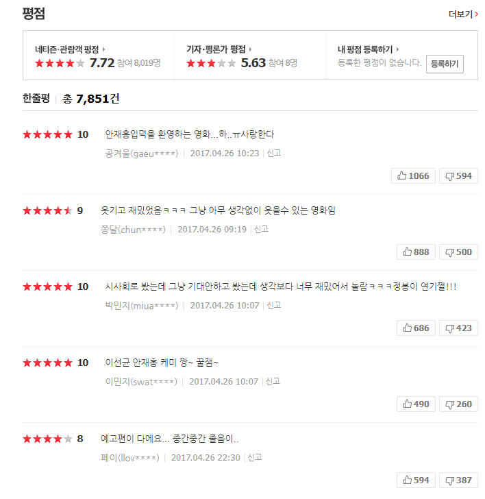
Task: Expand 네티즌·관람객 평점 details
Action: [71, 49]
